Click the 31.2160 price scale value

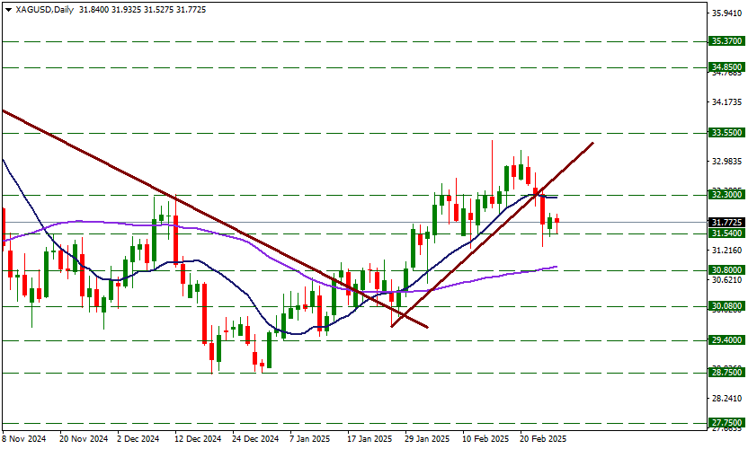727,251
